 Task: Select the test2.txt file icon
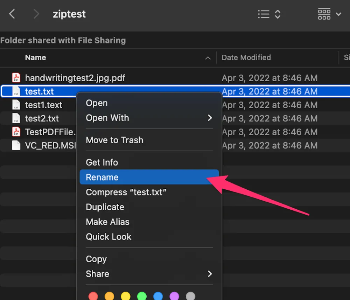click(16, 118)
